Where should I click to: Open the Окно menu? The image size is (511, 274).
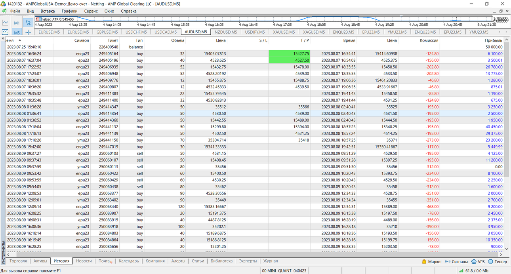coord(109,11)
